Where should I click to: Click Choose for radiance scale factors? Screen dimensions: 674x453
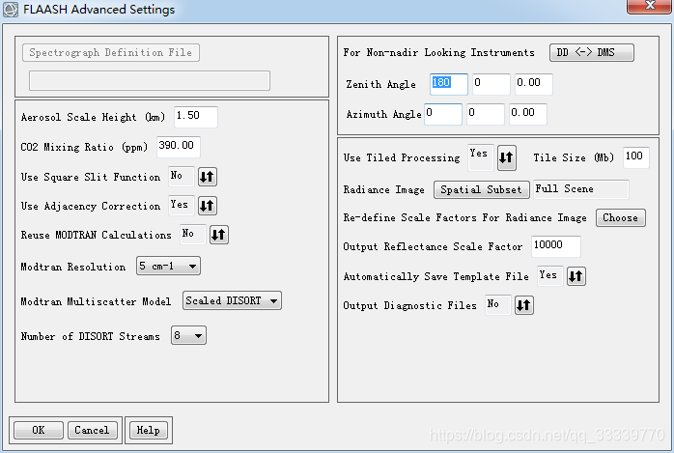click(x=620, y=217)
